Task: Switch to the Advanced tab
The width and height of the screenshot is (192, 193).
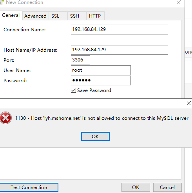Action: (35, 16)
